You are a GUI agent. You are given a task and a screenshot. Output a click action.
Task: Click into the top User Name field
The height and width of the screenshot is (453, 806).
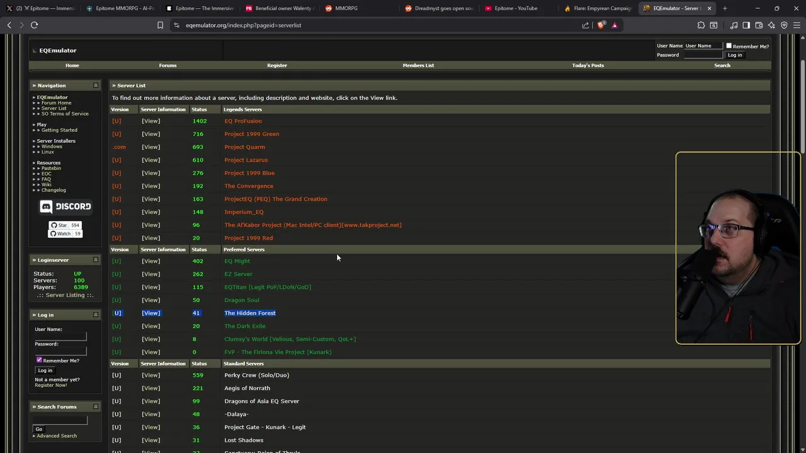[703, 46]
